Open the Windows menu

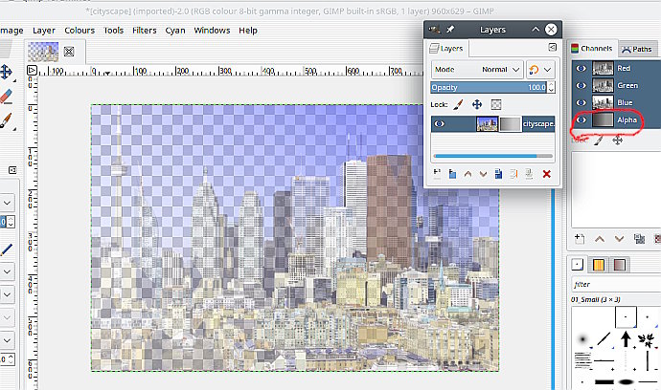tap(212, 31)
